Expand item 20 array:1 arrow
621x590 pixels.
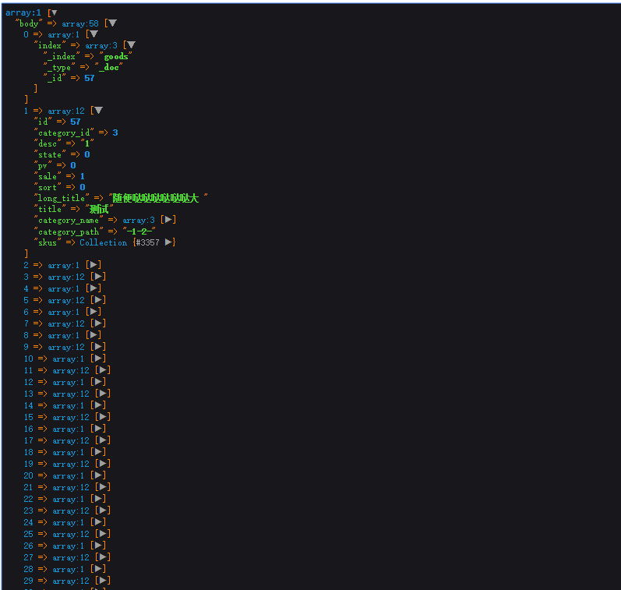[x=99, y=475]
